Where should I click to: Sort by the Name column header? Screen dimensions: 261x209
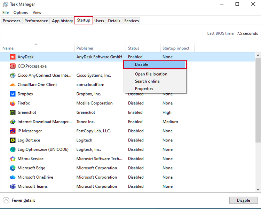click(x=37, y=47)
